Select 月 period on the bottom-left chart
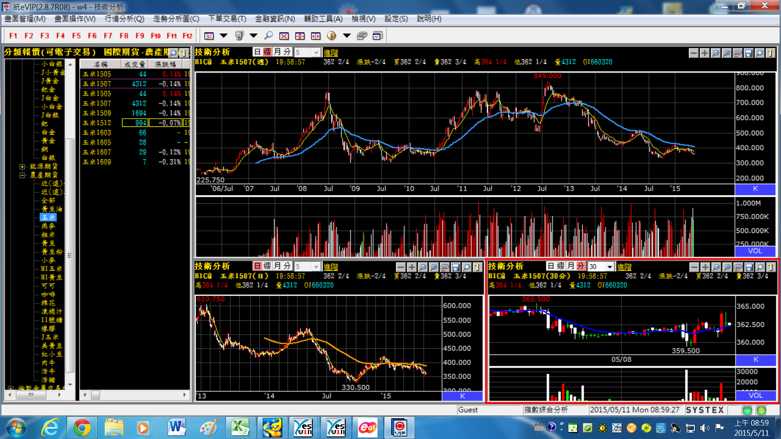The width and height of the screenshot is (781, 439). (x=277, y=266)
